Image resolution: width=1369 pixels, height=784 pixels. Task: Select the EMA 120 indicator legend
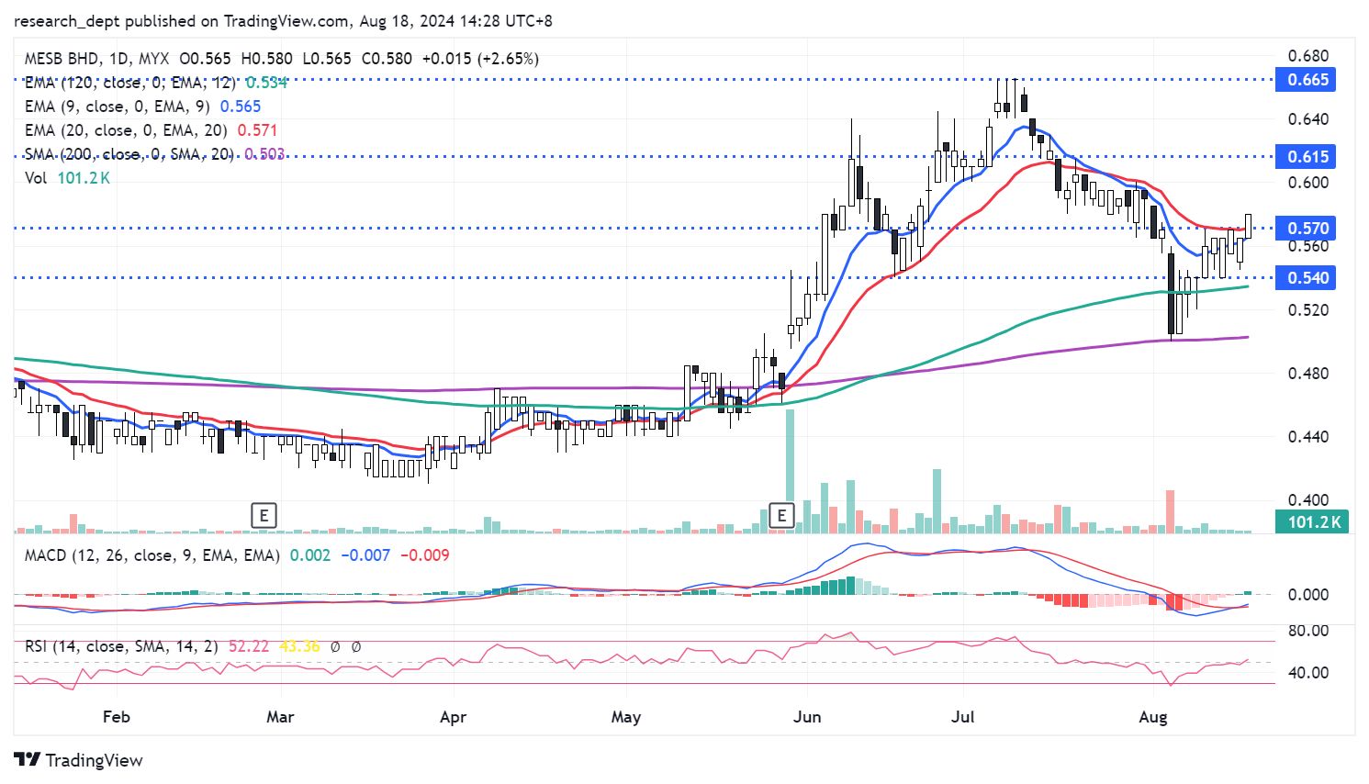point(129,83)
